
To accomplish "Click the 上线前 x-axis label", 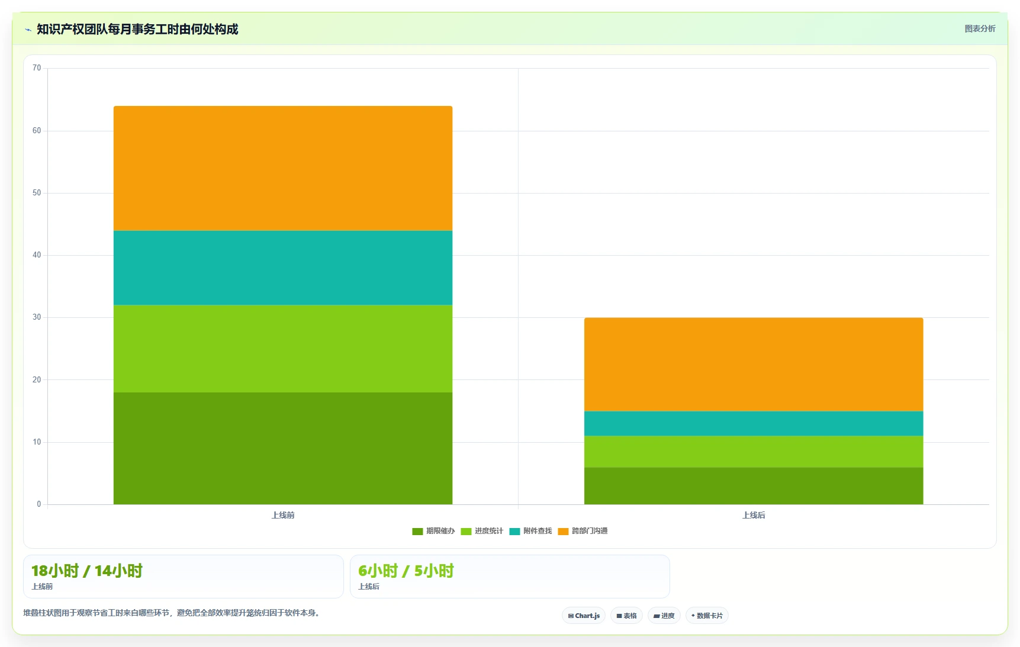I will click(x=283, y=516).
